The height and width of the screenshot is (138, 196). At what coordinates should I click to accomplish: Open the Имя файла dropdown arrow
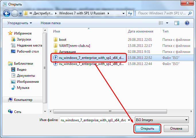click(129, 120)
